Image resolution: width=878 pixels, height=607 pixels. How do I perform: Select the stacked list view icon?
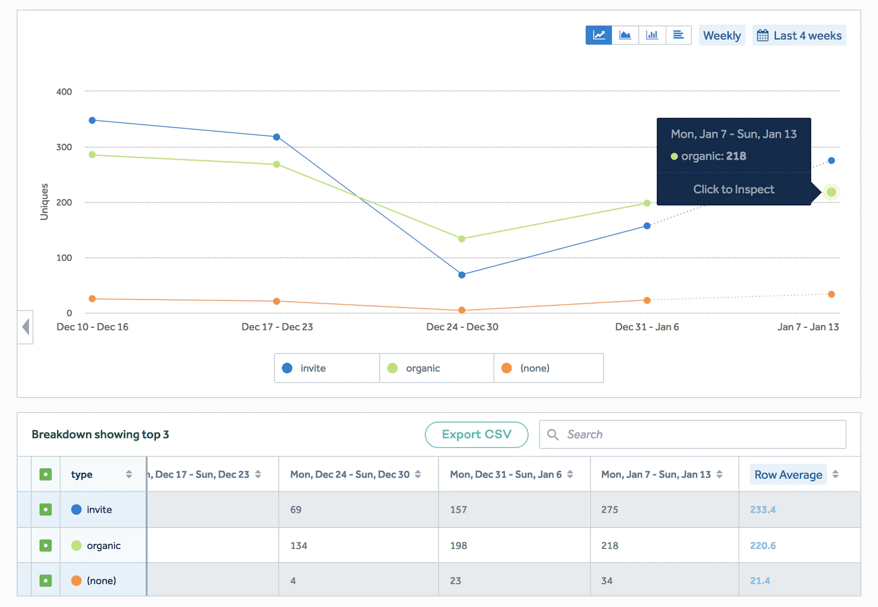point(678,35)
